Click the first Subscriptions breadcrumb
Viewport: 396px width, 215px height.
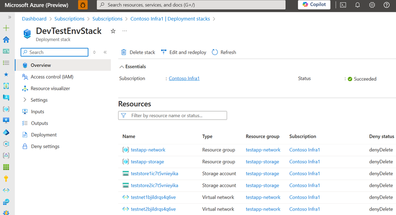[69, 19]
